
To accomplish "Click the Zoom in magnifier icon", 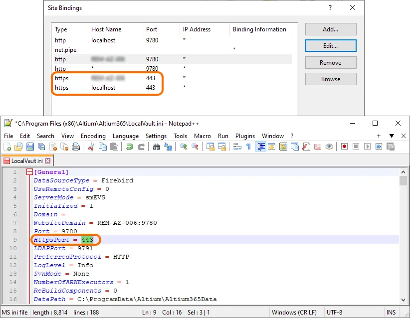I will [183, 147].
